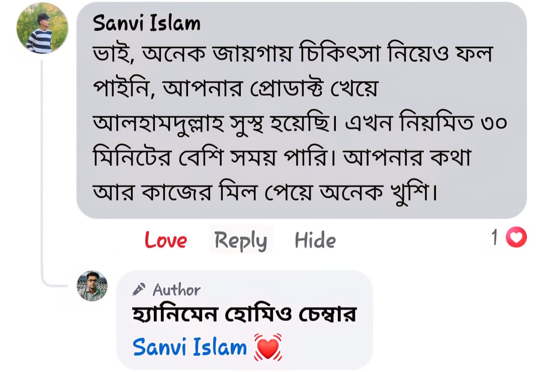Click the blue Sanvi Islam mention link

point(190,347)
